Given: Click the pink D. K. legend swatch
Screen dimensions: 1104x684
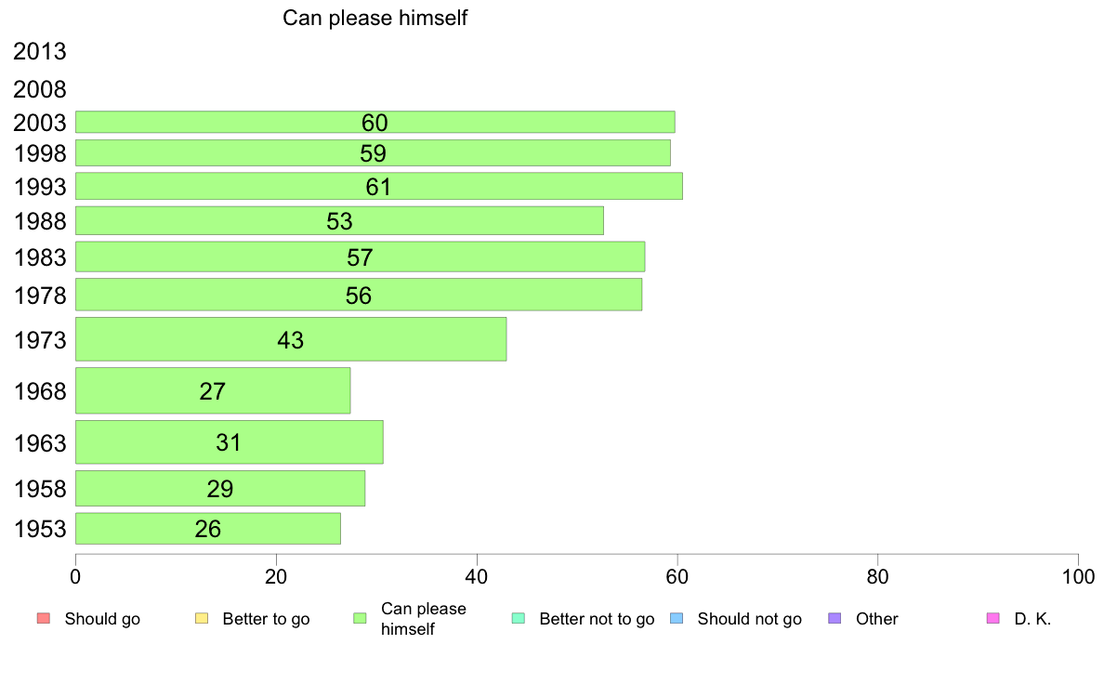Looking at the screenshot, I should (993, 619).
